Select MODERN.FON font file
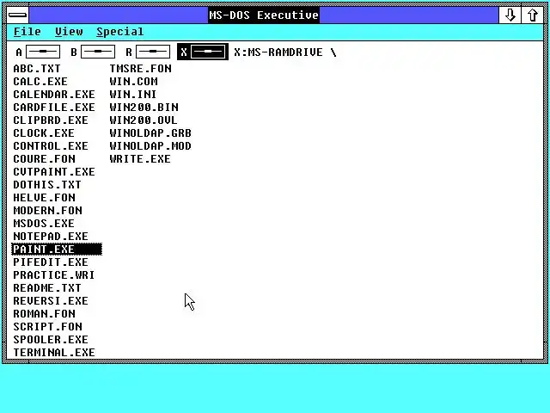 [x=48, y=211]
